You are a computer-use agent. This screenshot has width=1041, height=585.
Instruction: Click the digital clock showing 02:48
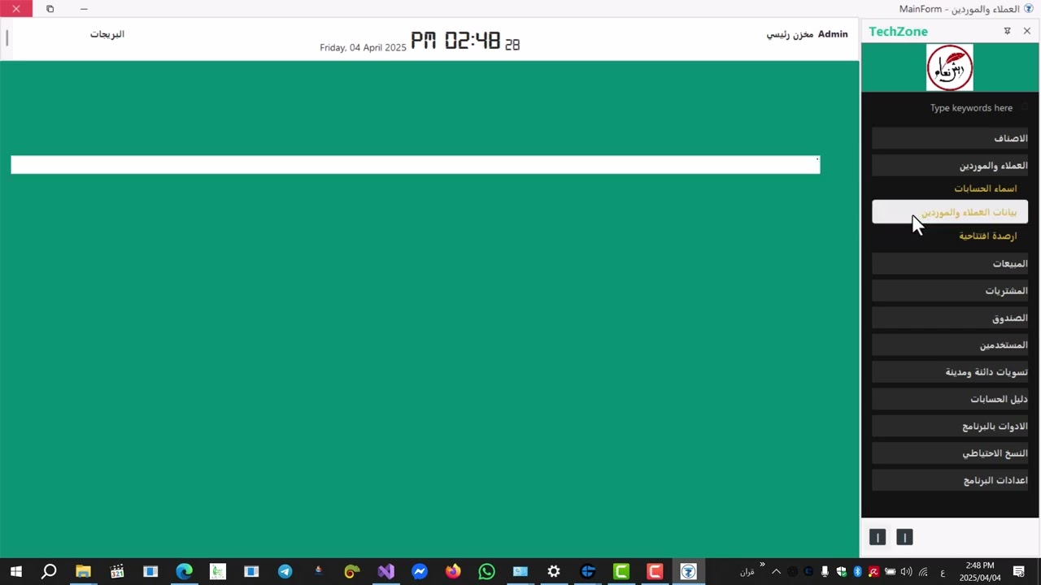tap(465, 41)
